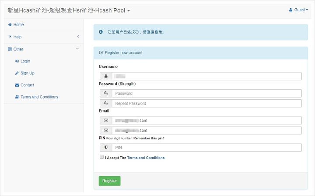The height and width of the screenshot is (196, 315).
Task: Click the Home house icon in sidebar
Action: point(10,25)
